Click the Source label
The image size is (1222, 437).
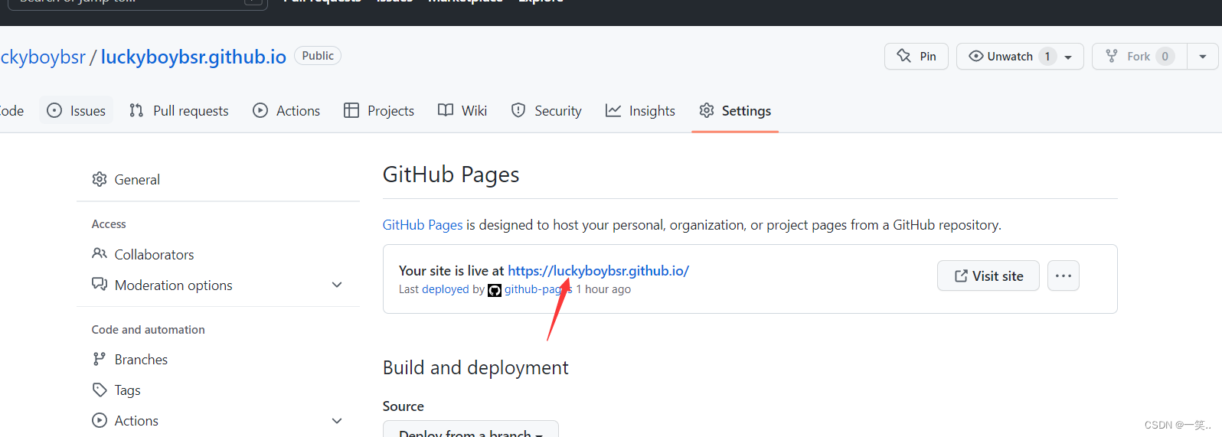[x=404, y=406]
